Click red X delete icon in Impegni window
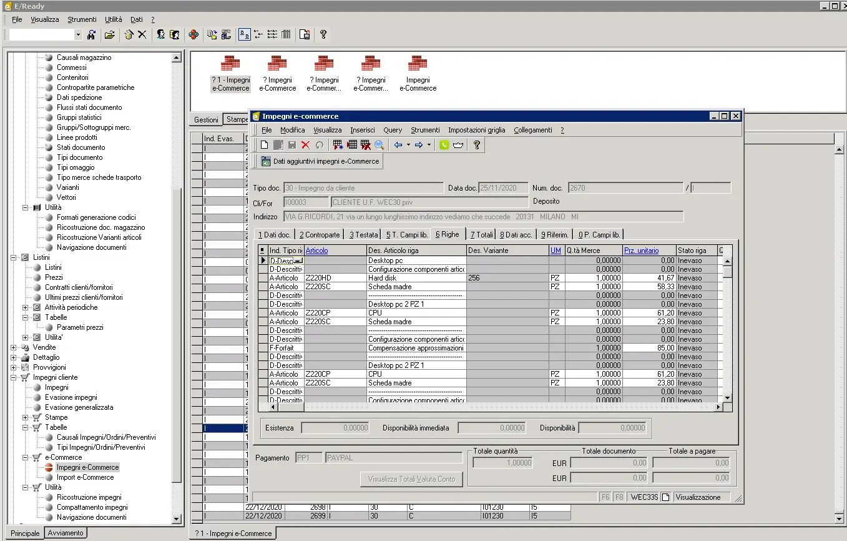This screenshot has height=541, width=847. [305, 145]
